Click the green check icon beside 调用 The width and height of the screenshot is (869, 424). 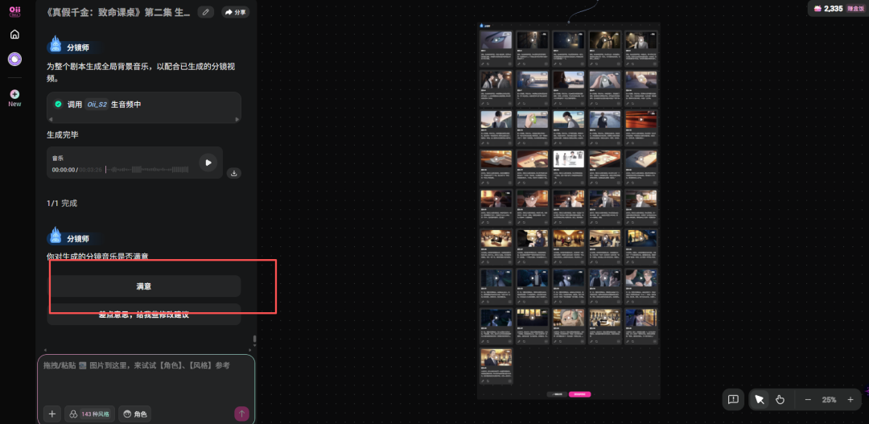[58, 105]
